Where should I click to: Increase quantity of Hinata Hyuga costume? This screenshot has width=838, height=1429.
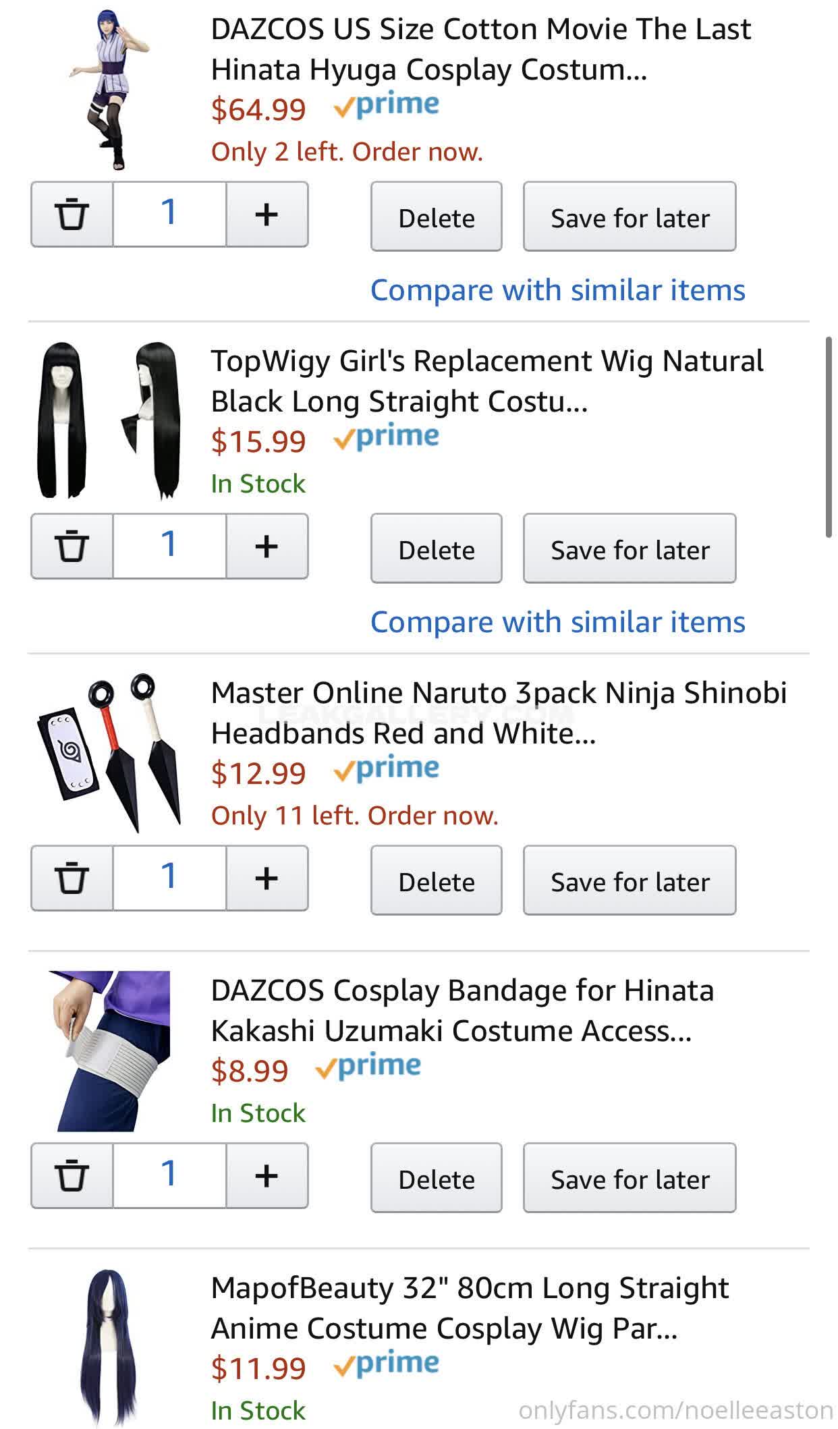tap(267, 215)
